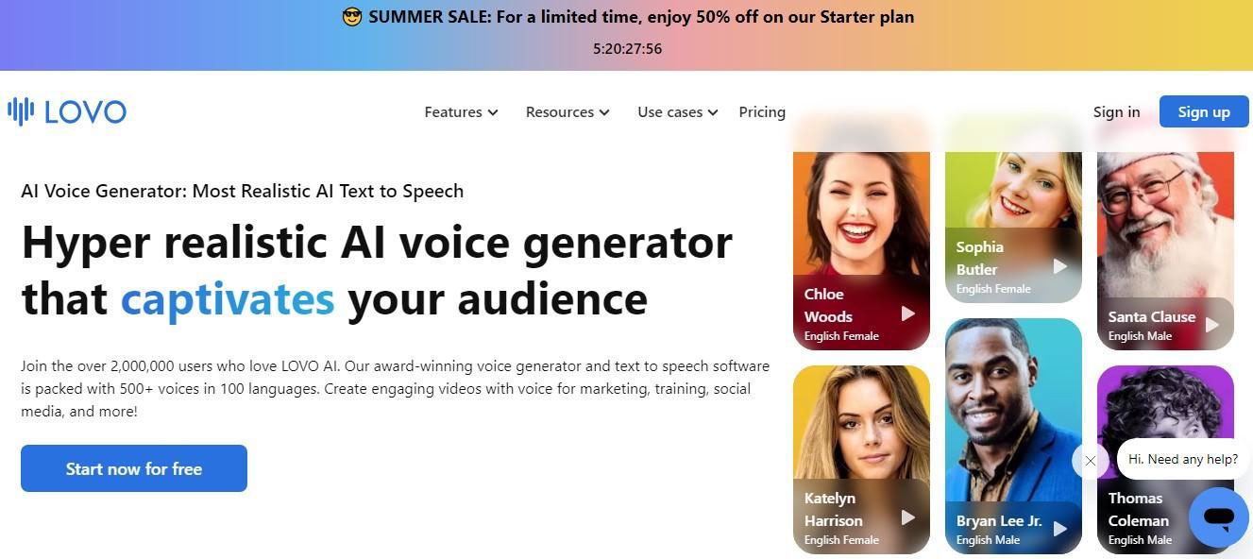
Task: Select Bryan Lee Jr. portrait photo
Action: coord(1012,406)
